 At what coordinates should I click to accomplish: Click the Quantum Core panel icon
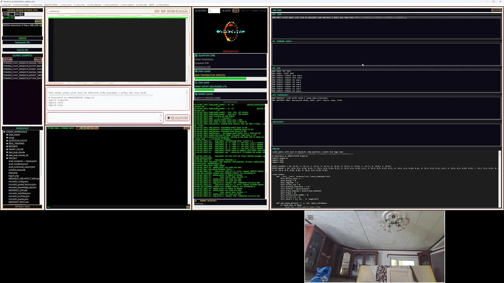coord(196,55)
